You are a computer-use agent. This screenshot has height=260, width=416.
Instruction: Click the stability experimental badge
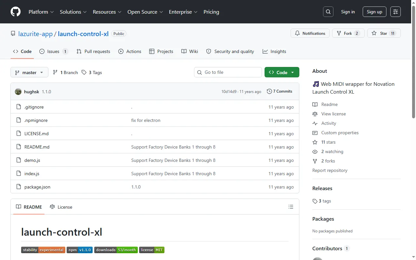click(43, 250)
